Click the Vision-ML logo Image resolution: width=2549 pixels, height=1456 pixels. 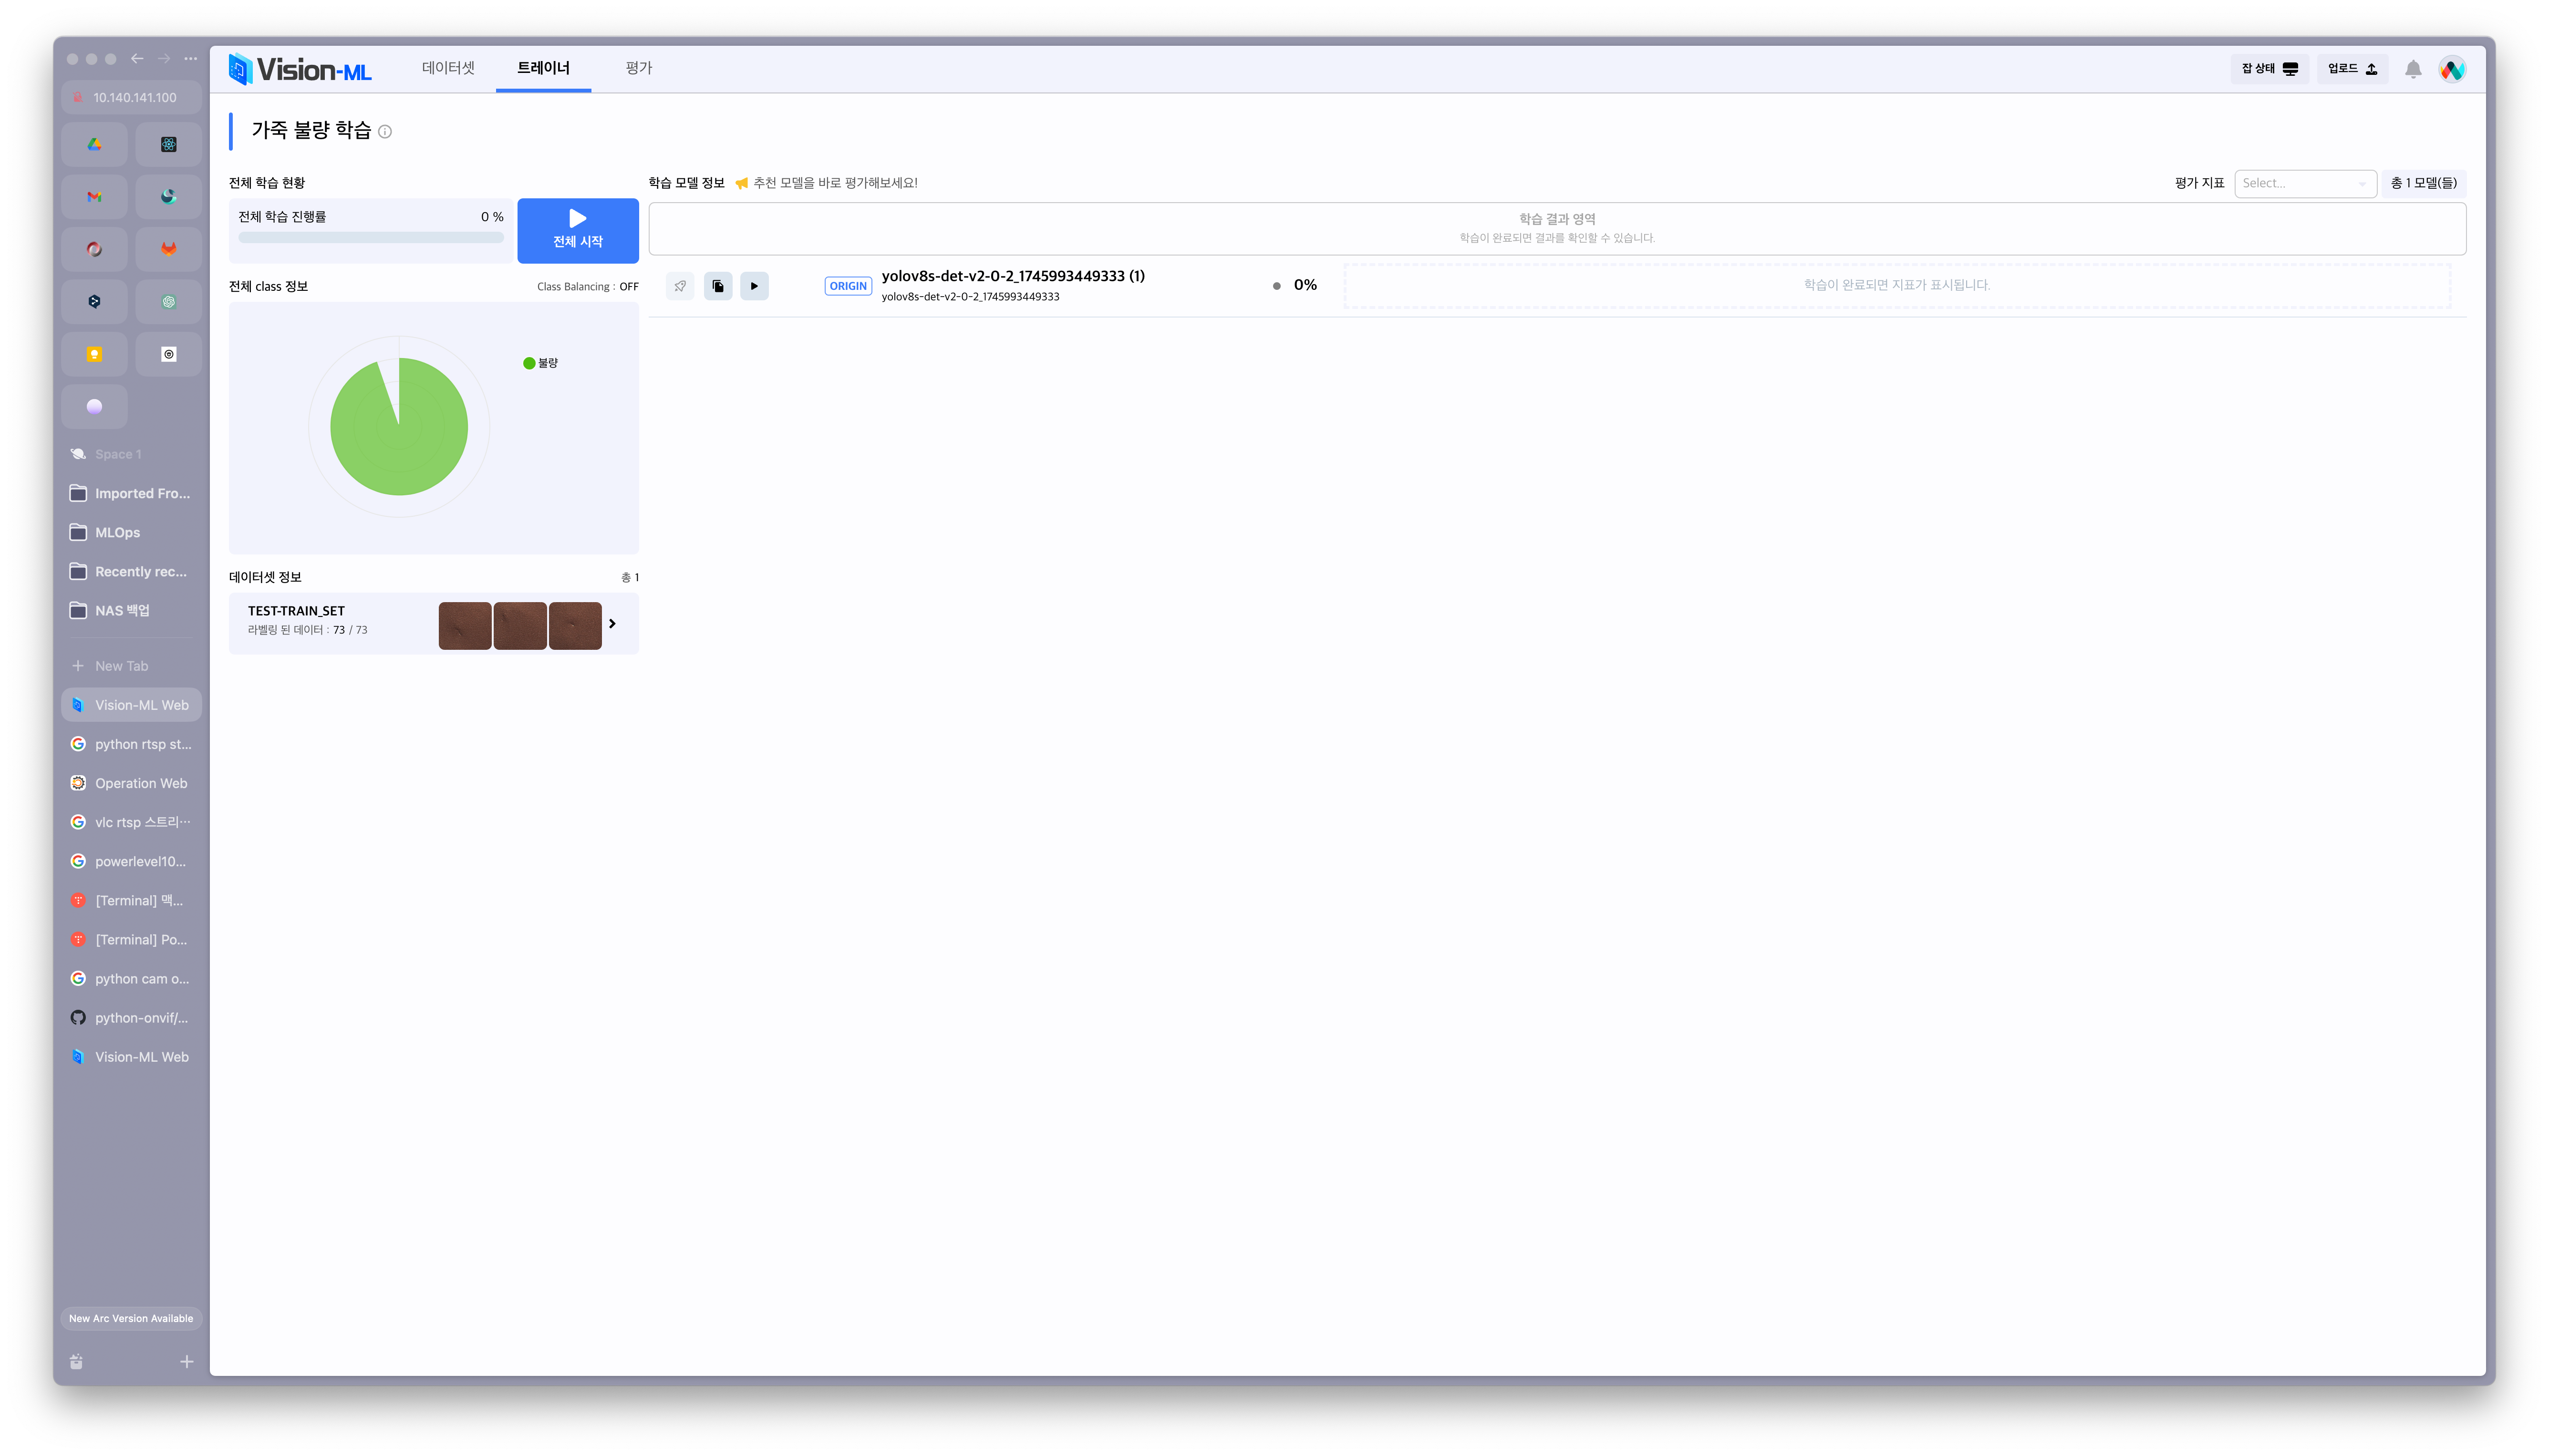click(x=300, y=69)
